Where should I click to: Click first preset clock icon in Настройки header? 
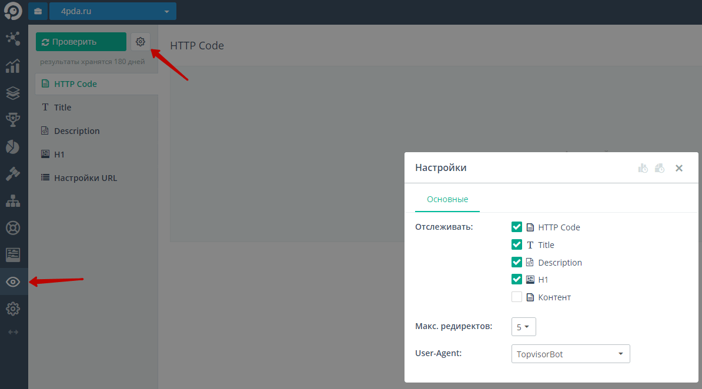coord(643,168)
